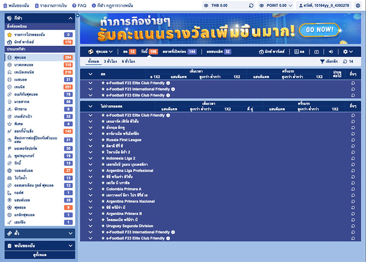This screenshot has width=366, height=262.
Task: Open the live streaming video icon
Action: 317,51
